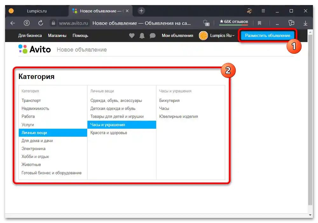Open a new browser tab with plus
The image size is (318, 223).
click(x=142, y=11)
